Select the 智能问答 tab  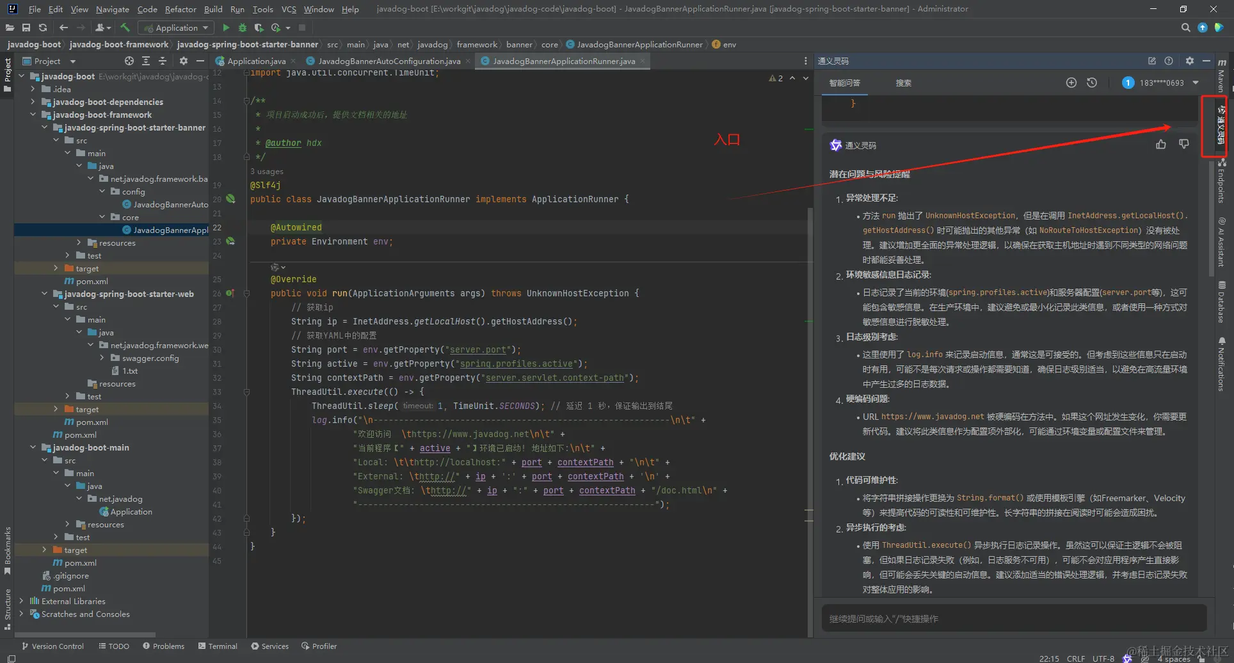844,83
